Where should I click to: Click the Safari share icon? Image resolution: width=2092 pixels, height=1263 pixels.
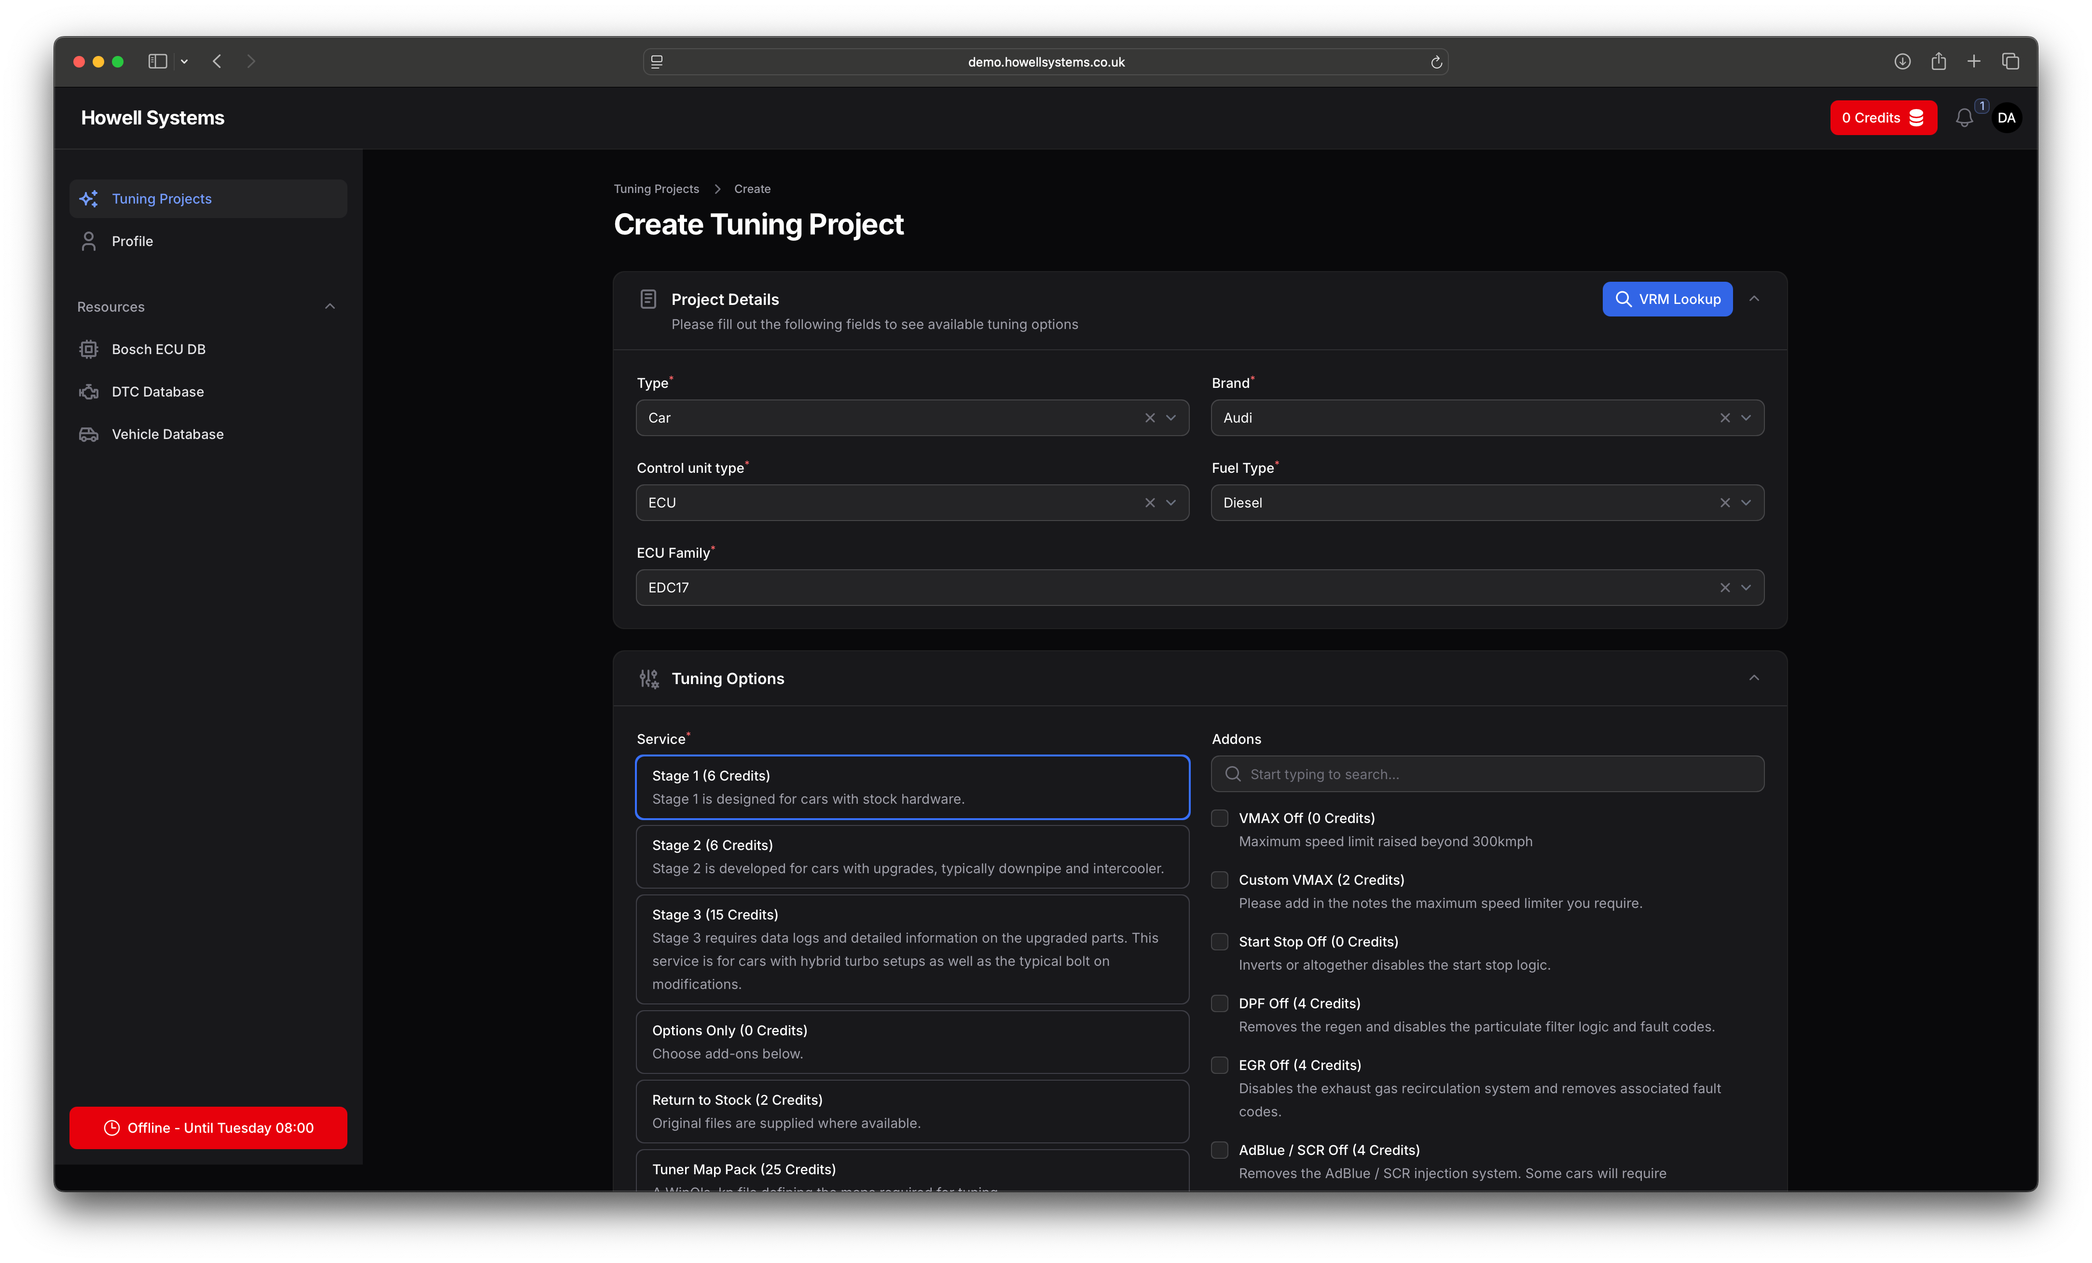[1938, 61]
